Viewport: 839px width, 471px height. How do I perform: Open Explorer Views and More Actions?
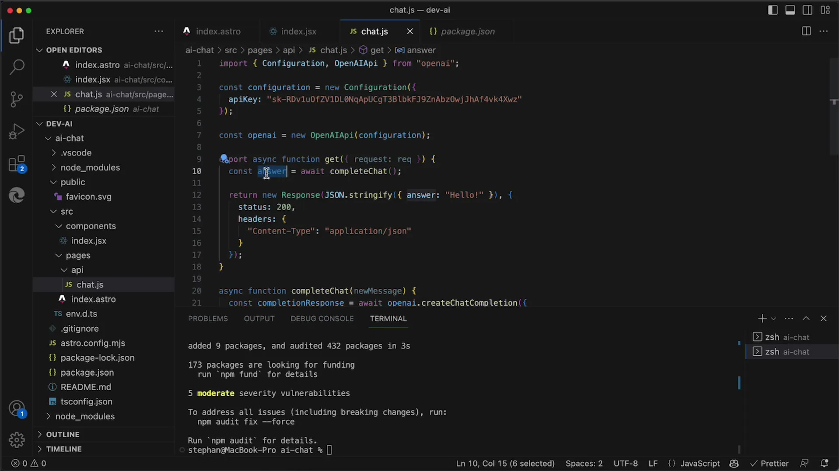[159, 31]
